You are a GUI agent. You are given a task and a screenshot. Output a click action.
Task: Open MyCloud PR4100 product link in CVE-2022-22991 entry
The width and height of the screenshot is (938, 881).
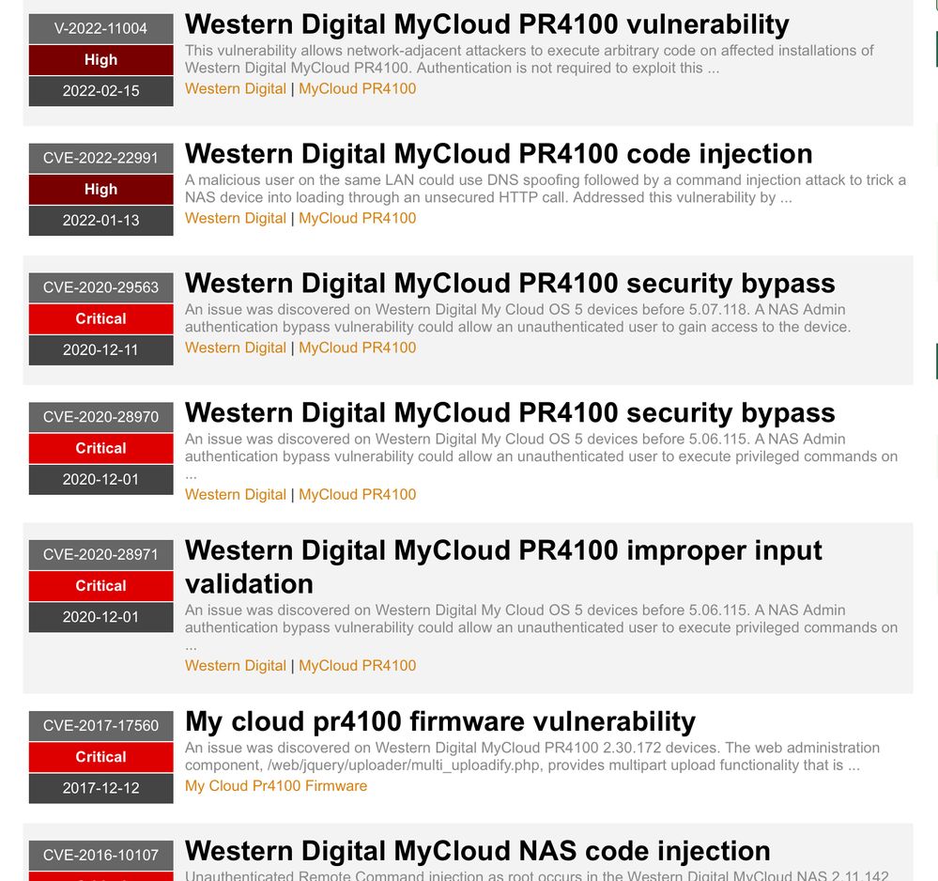pos(357,218)
